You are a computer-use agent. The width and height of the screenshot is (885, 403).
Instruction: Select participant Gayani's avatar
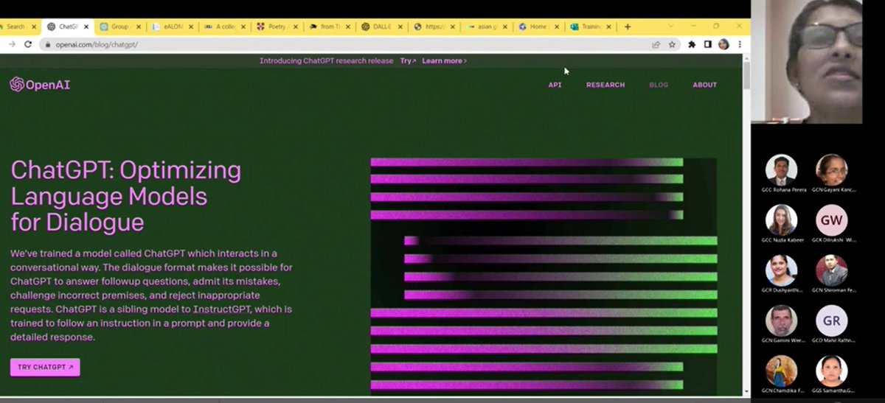coord(832,169)
